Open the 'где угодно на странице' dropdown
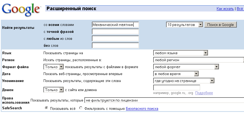This screenshot has height=117, width=244. click(x=184, y=81)
